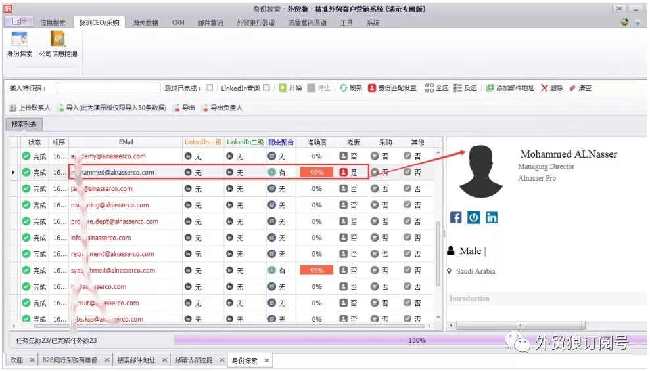Viewport: 650px width, 371px height.
Task: Click the 刷新 refresh icon
Action: point(344,88)
